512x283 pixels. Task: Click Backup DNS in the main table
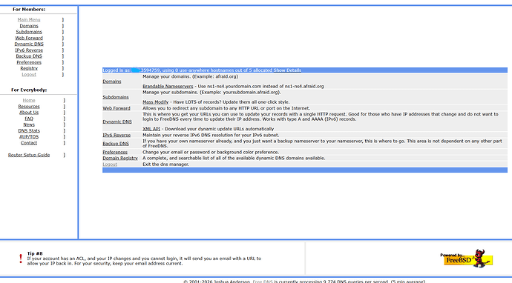point(116,144)
